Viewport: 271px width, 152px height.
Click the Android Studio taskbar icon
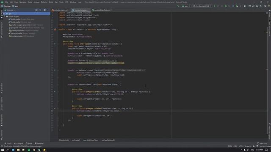click(39, 150)
